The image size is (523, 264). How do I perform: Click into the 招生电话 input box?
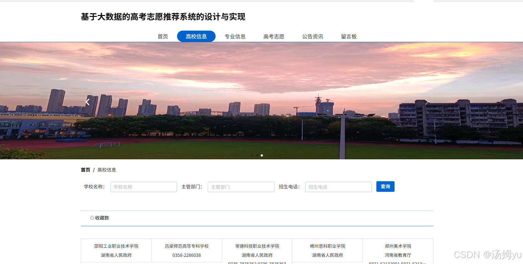click(x=338, y=187)
